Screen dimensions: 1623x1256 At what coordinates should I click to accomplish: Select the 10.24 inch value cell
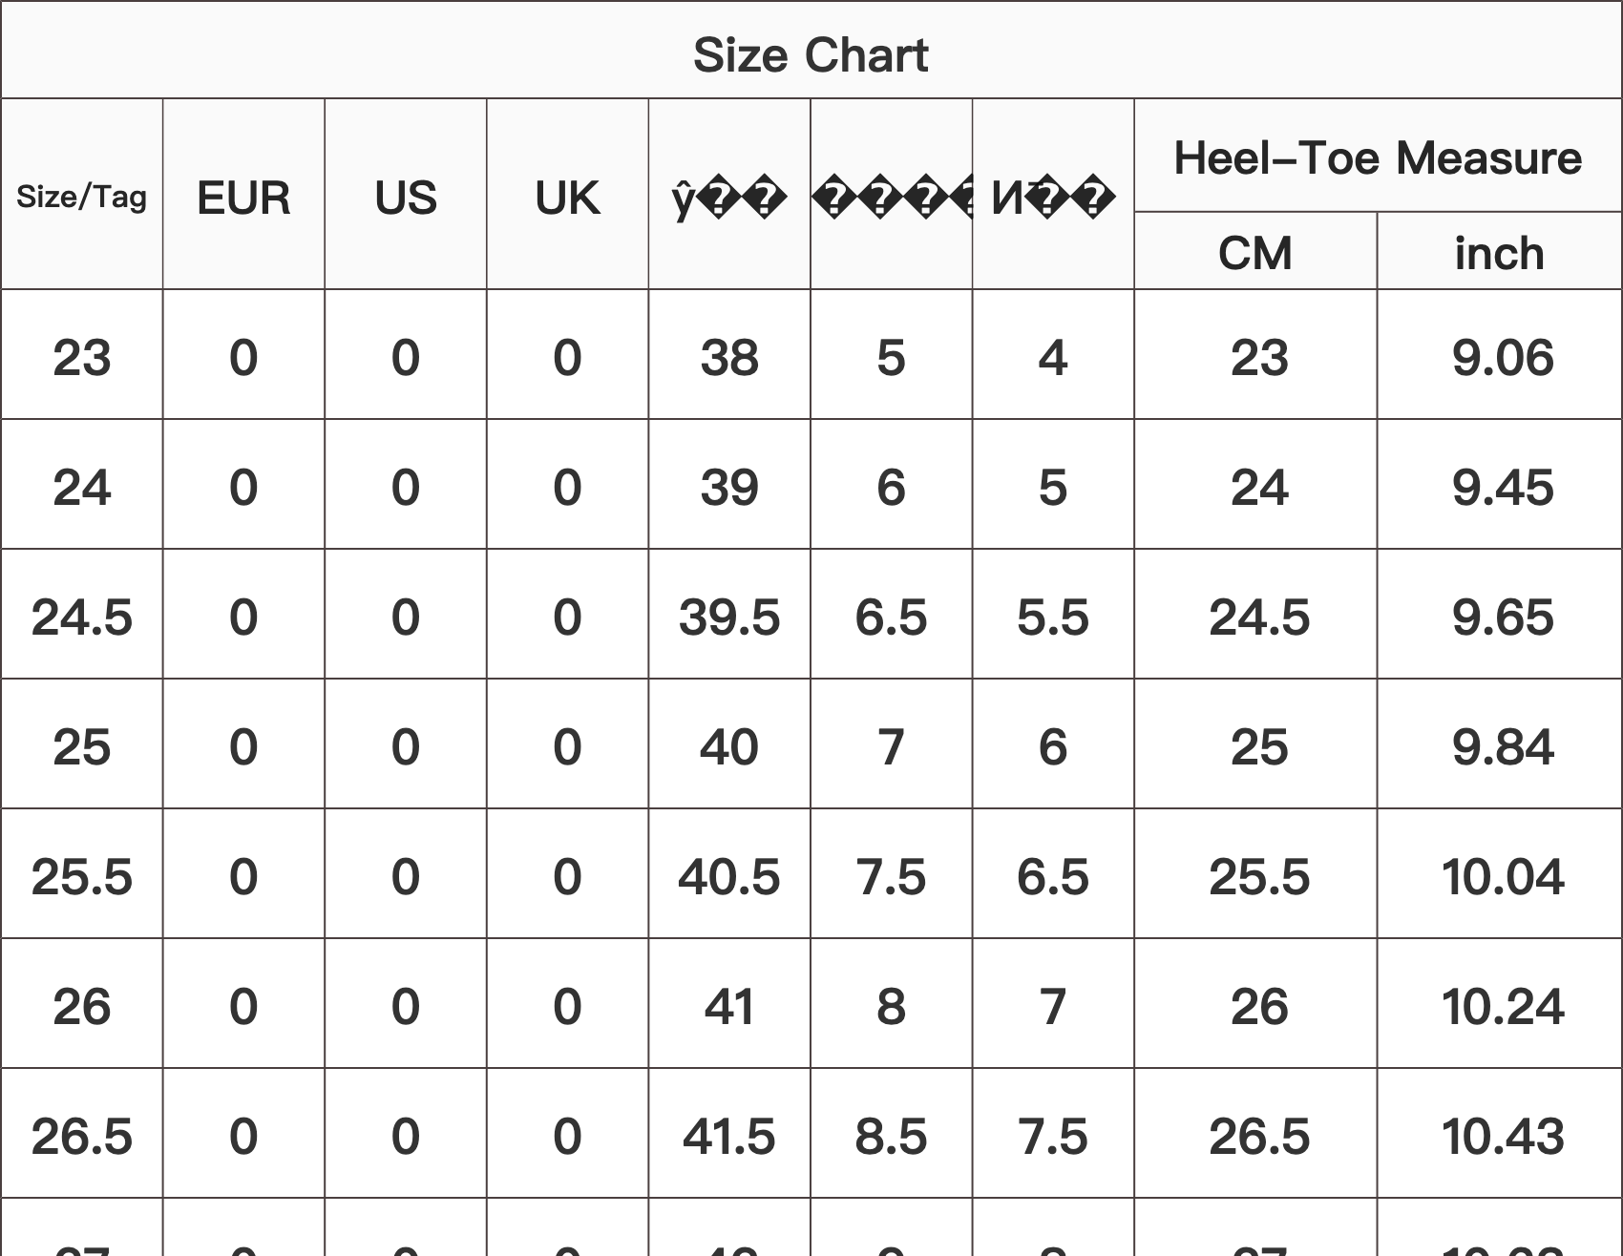click(1503, 1006)
